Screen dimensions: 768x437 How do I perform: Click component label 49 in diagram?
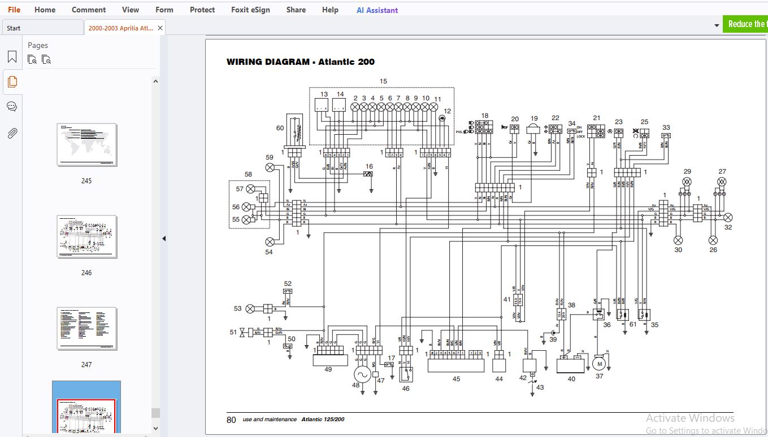[328, 369]
